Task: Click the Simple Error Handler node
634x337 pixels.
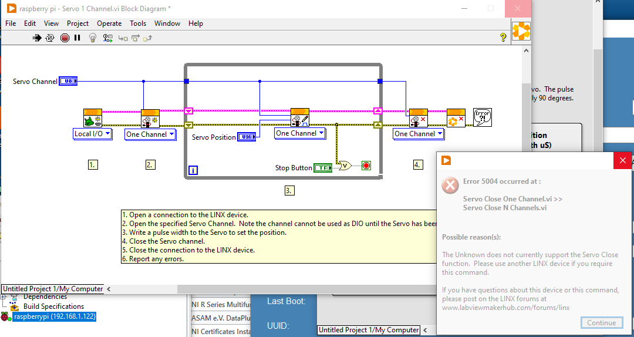Action: (x=482, y=117)
